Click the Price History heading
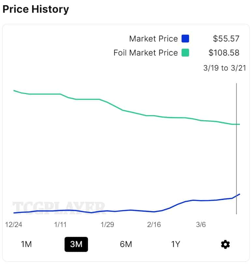This screenshot has height=264, width=251. [x=36, y=9]
